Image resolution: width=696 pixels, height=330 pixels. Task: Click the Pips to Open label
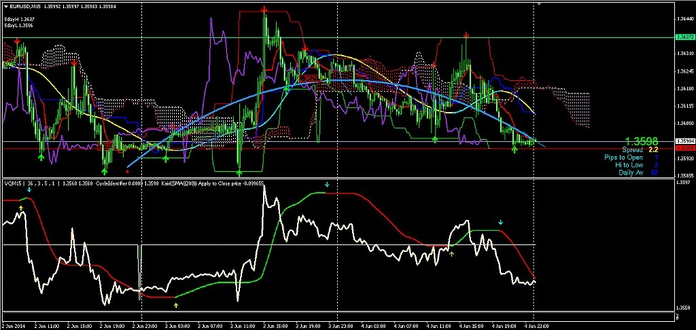click(x=623, y=157)
